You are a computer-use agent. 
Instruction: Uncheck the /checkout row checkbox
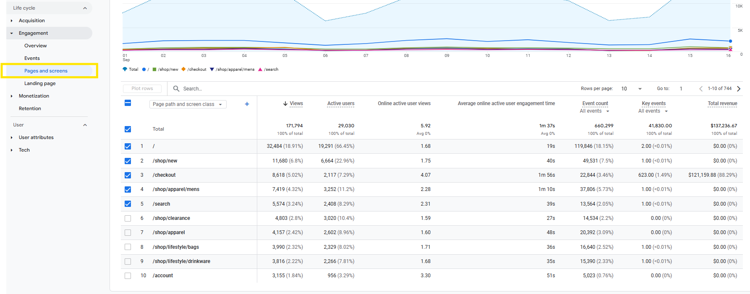pyautogui.click(x=128, y=175)
